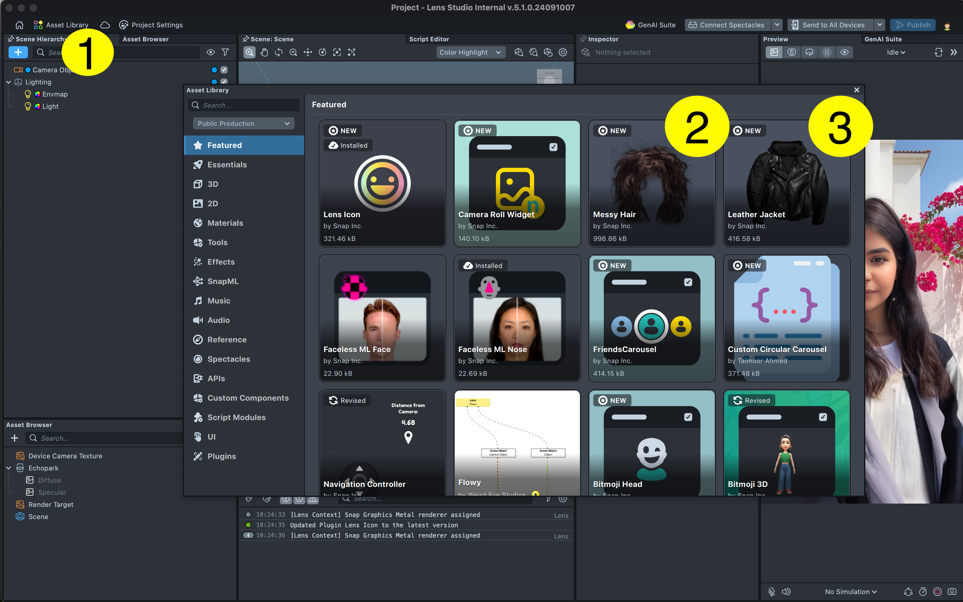Open the cloud icon next to Asset Library

tap(105, 25)
